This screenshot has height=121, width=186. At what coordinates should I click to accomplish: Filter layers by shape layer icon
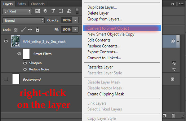pos(61,11)
